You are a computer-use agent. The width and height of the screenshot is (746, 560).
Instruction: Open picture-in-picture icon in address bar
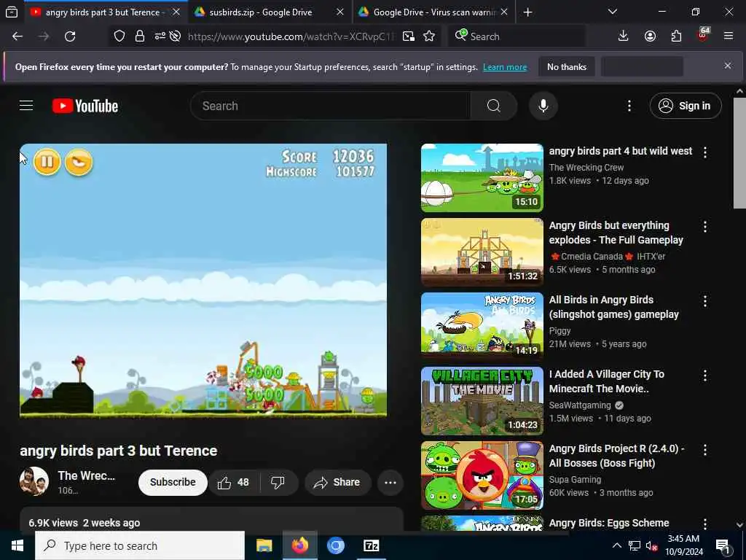click(408, 36)
